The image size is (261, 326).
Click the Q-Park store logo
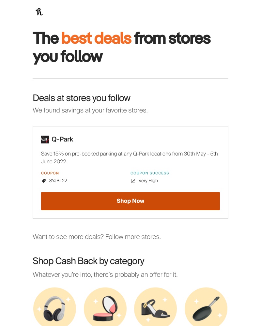pyautogui.click(x=45, y=140)
